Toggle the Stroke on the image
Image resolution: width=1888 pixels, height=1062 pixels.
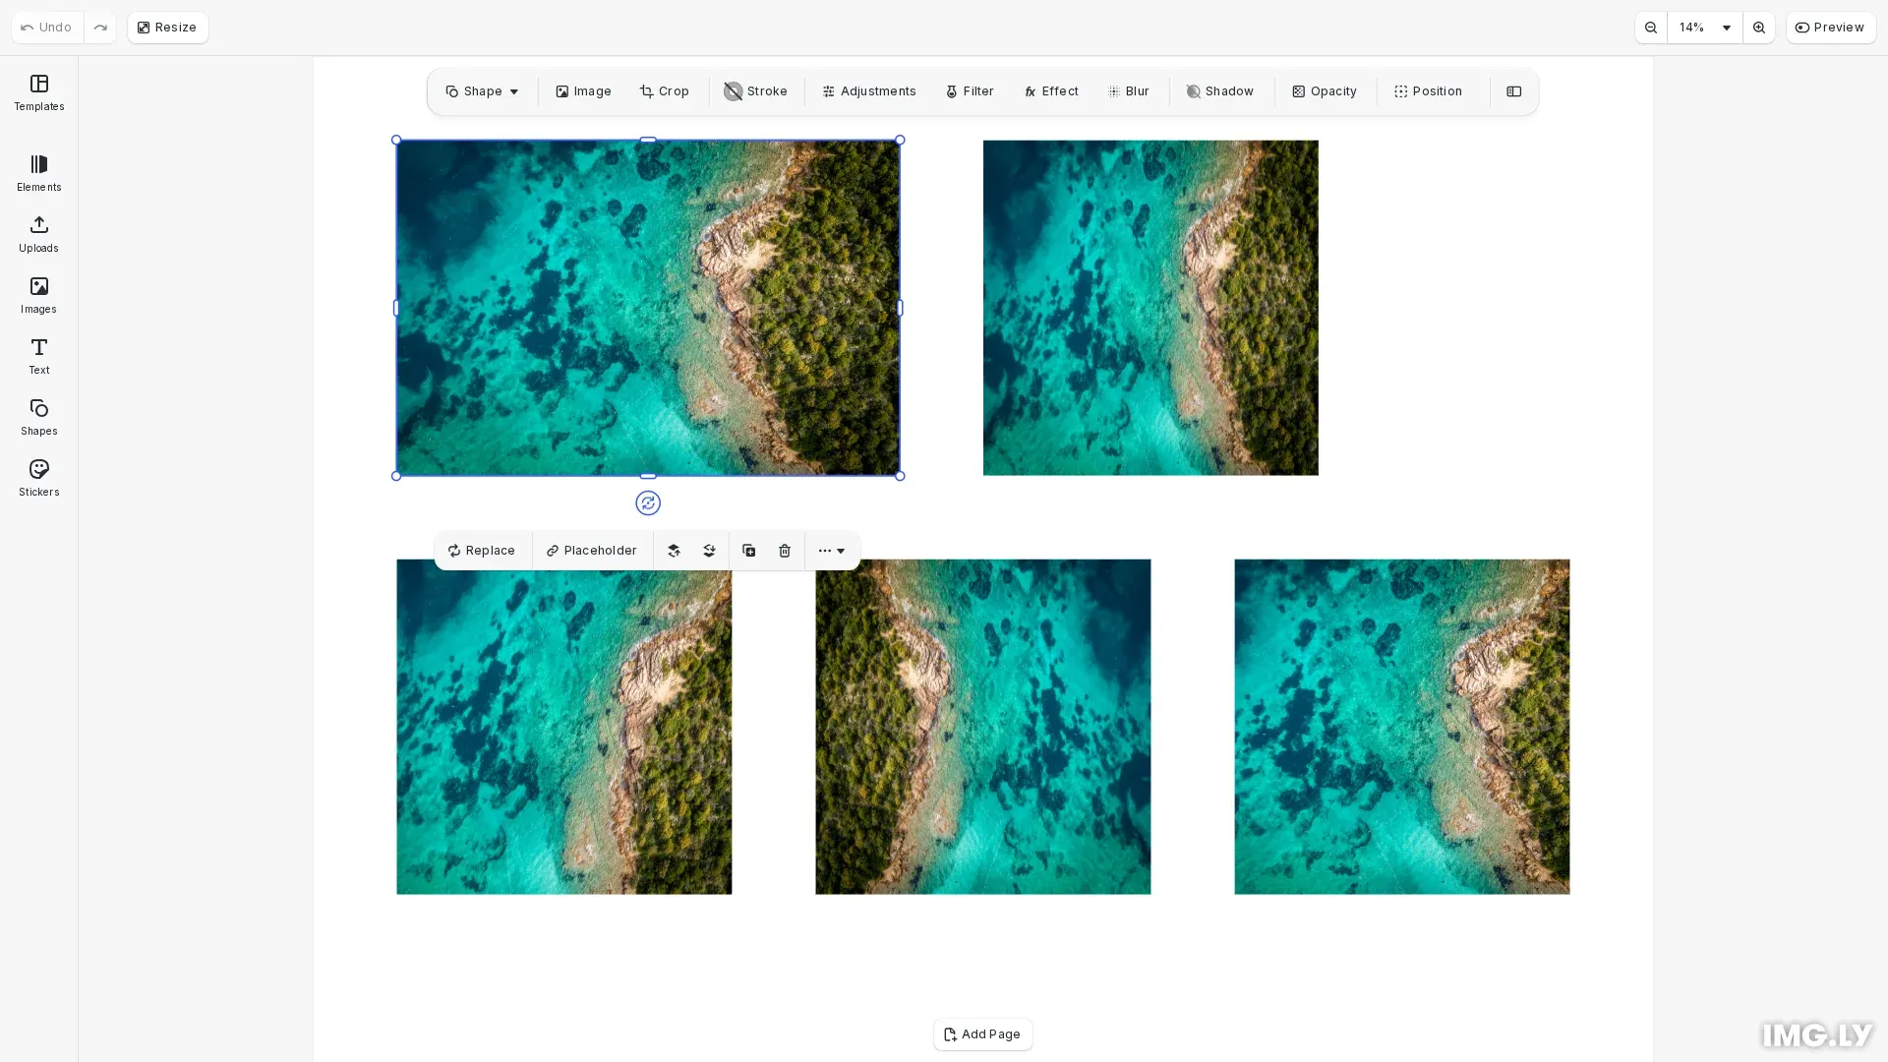[x=755, y=90]
